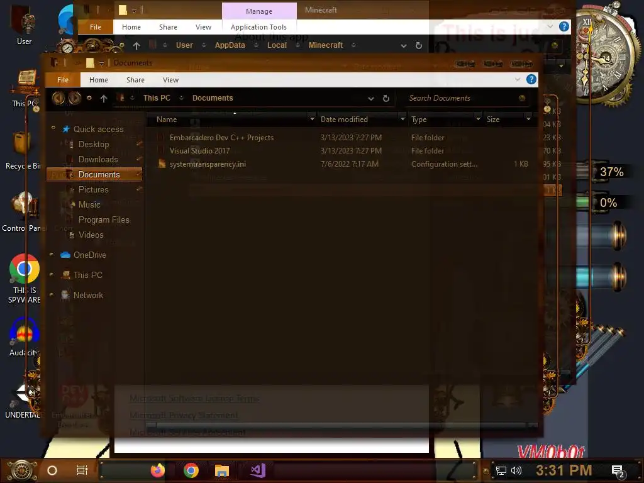Expand the OneDrive tree node
Viewport: 644px width, 483px height.
(x=52, y=255)
